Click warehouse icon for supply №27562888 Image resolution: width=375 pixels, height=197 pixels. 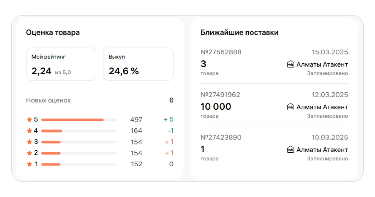click(290, 64)
